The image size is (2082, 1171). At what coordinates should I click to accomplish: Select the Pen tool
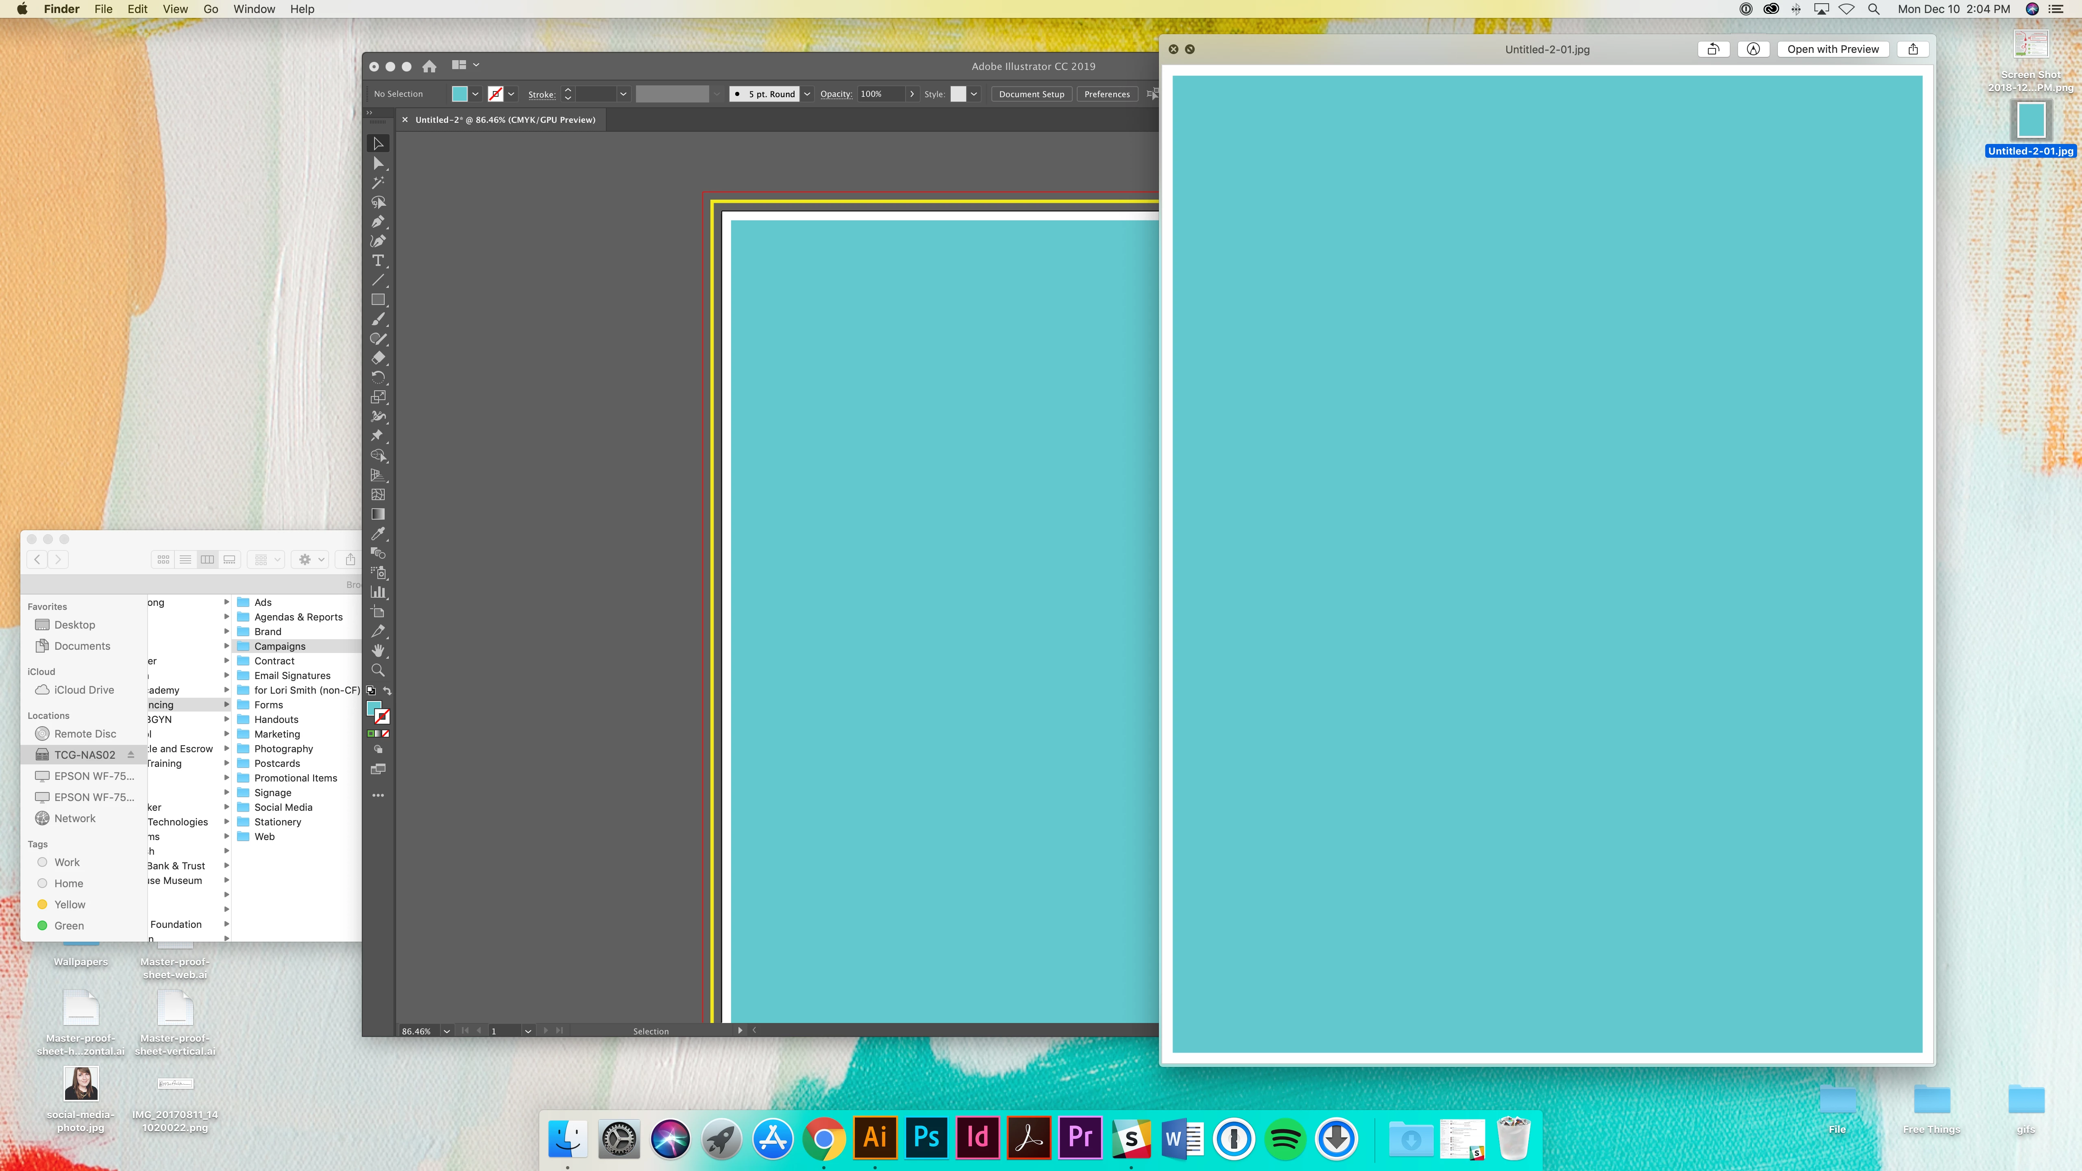click(377, 222)
